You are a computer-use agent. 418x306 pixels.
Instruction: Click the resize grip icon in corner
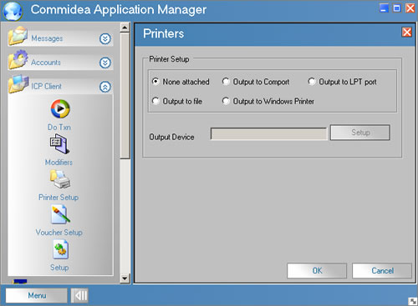pos(412,301)
